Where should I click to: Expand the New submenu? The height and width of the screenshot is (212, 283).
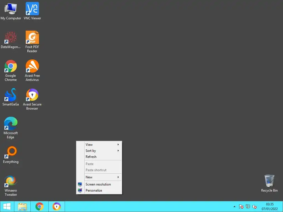[99, 177]
